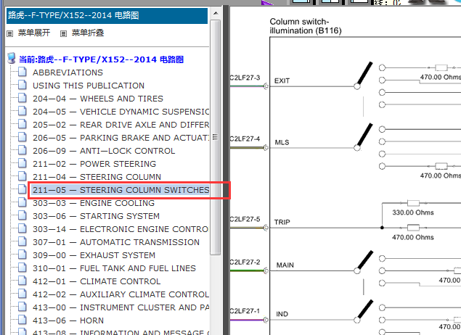Click the 菜单折叠 collapse-menu link
This screenshot has height=335, width=461.
[x=88, y=33]
